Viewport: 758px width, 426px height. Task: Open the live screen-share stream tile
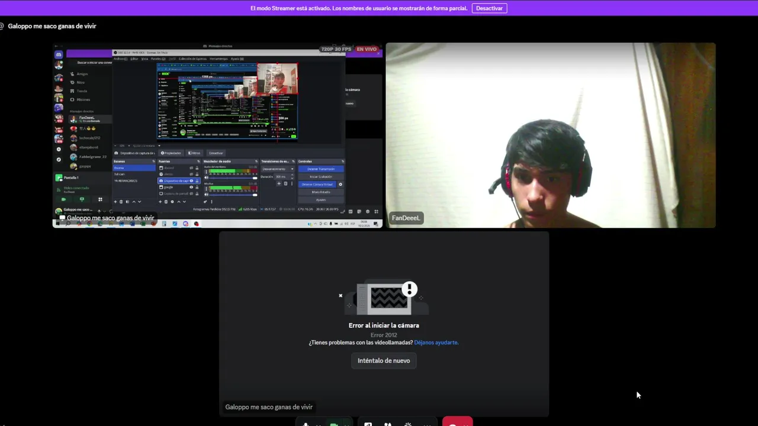[x=218, y=135]
